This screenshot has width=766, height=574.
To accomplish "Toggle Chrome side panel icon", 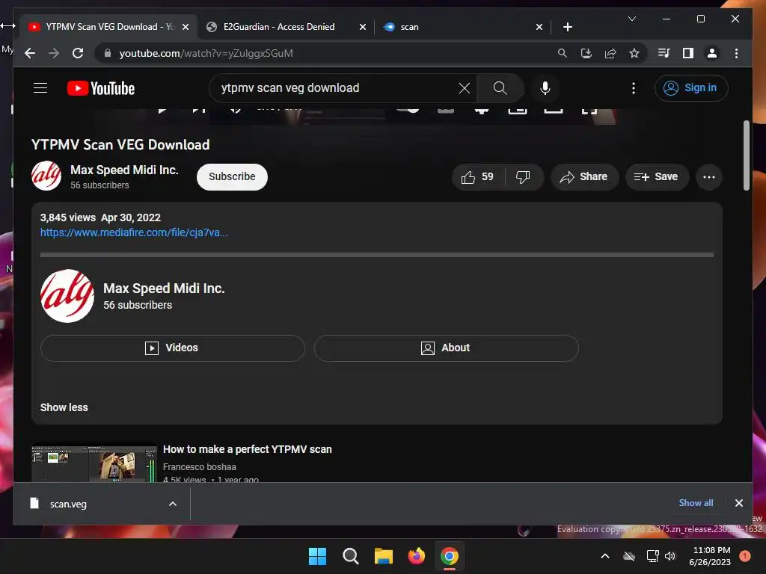I will (x=688, y=53).
